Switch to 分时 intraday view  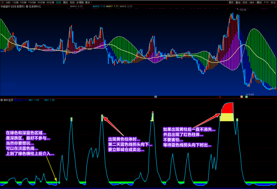pyautogui.click(x=8, y=2)
